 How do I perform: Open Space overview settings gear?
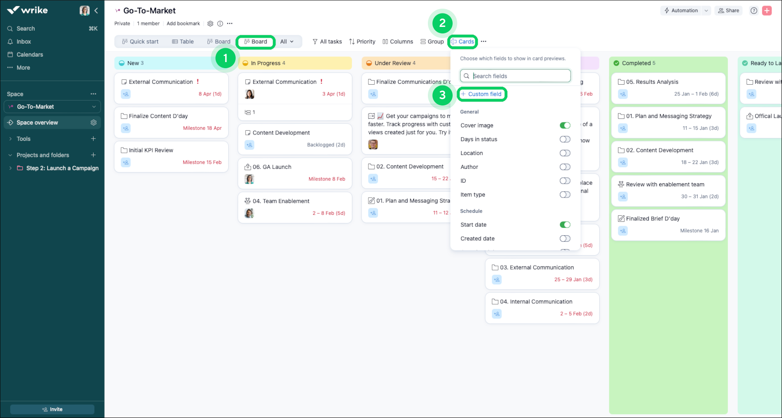tap(93, 123)
